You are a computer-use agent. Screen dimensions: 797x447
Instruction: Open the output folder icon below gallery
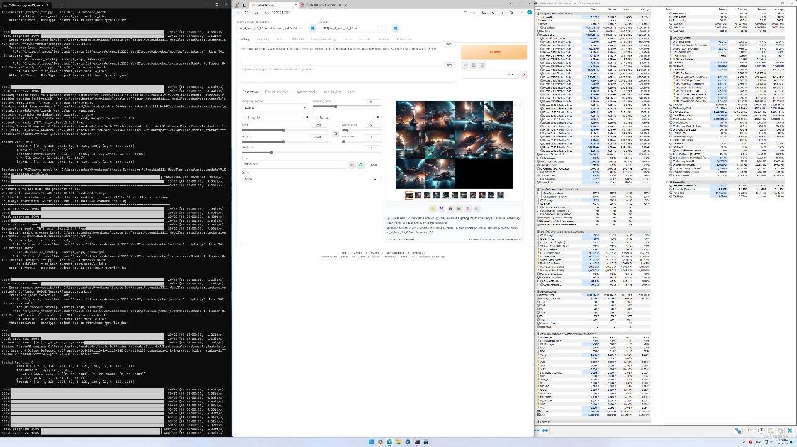[433, 208]
